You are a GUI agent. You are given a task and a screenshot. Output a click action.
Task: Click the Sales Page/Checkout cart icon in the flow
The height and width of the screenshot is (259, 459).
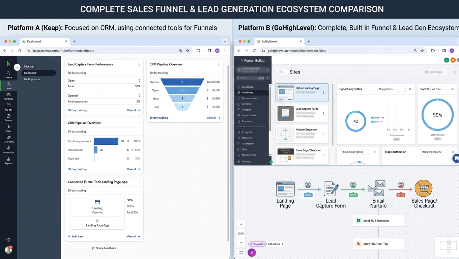tap(424, 188)
